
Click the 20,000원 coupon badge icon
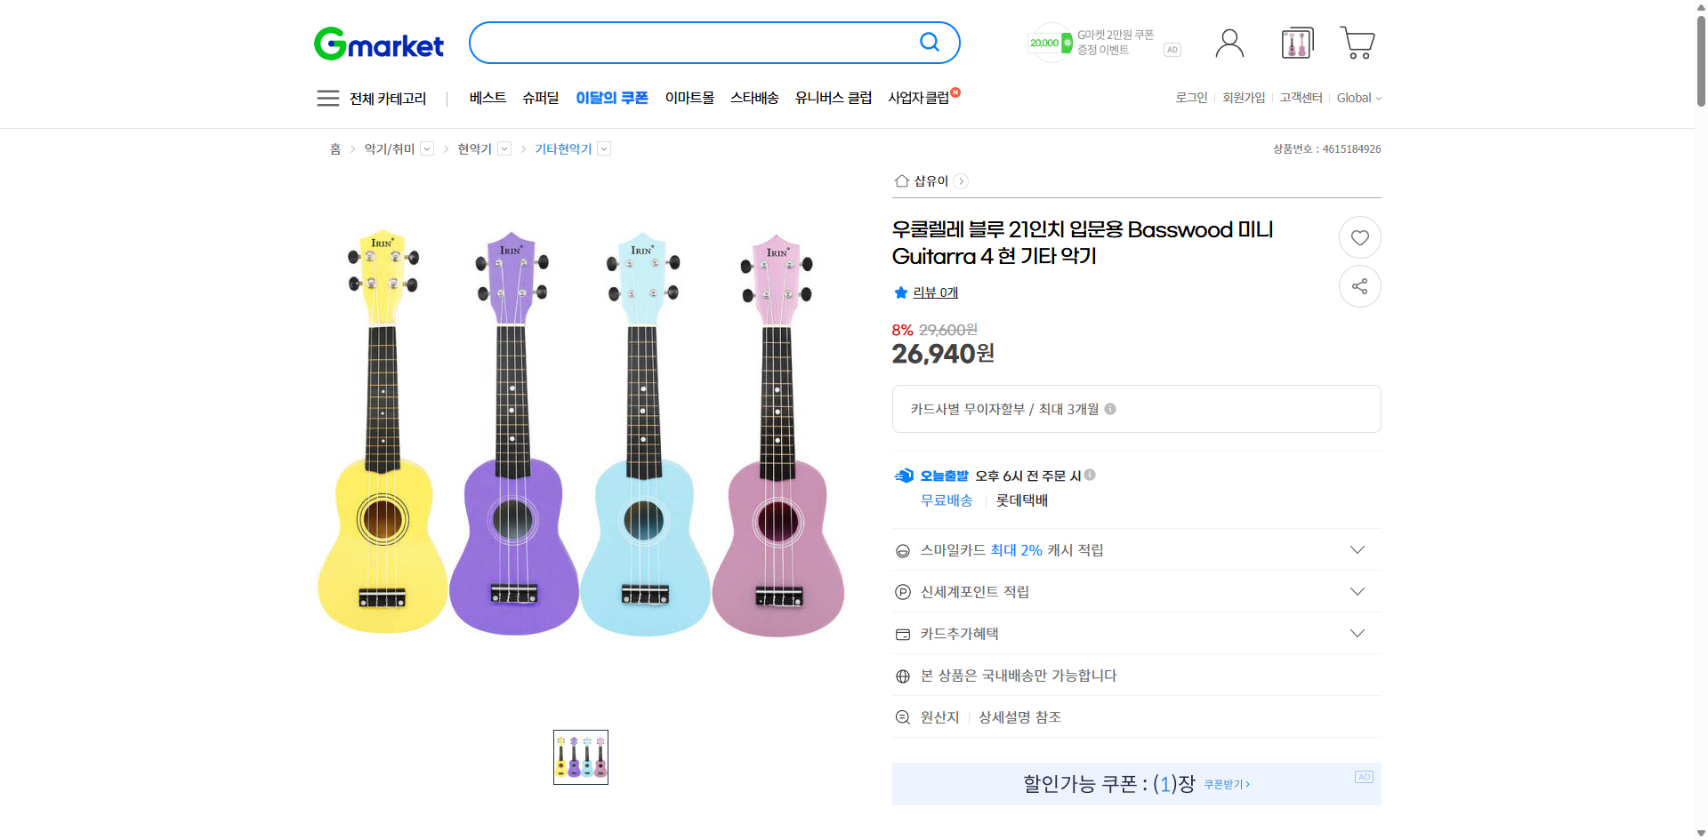(1048, 42)
